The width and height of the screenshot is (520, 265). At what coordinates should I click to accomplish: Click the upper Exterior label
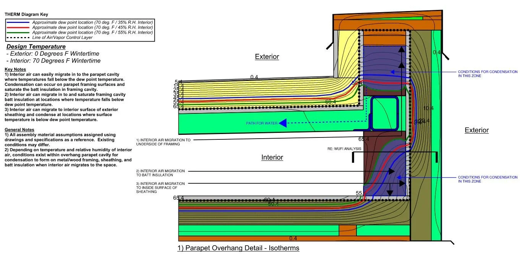click(x=267, y=57)
